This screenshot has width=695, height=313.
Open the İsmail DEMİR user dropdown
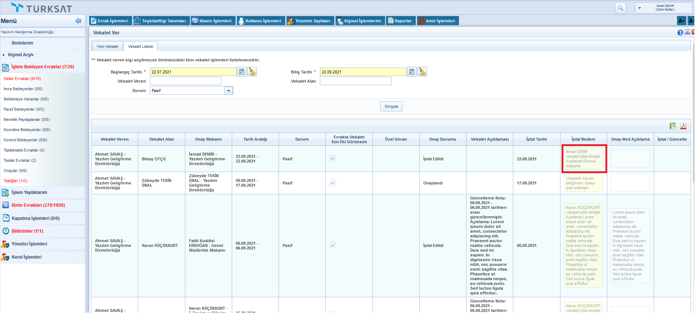pyautogui.click(x=639, y=8)
